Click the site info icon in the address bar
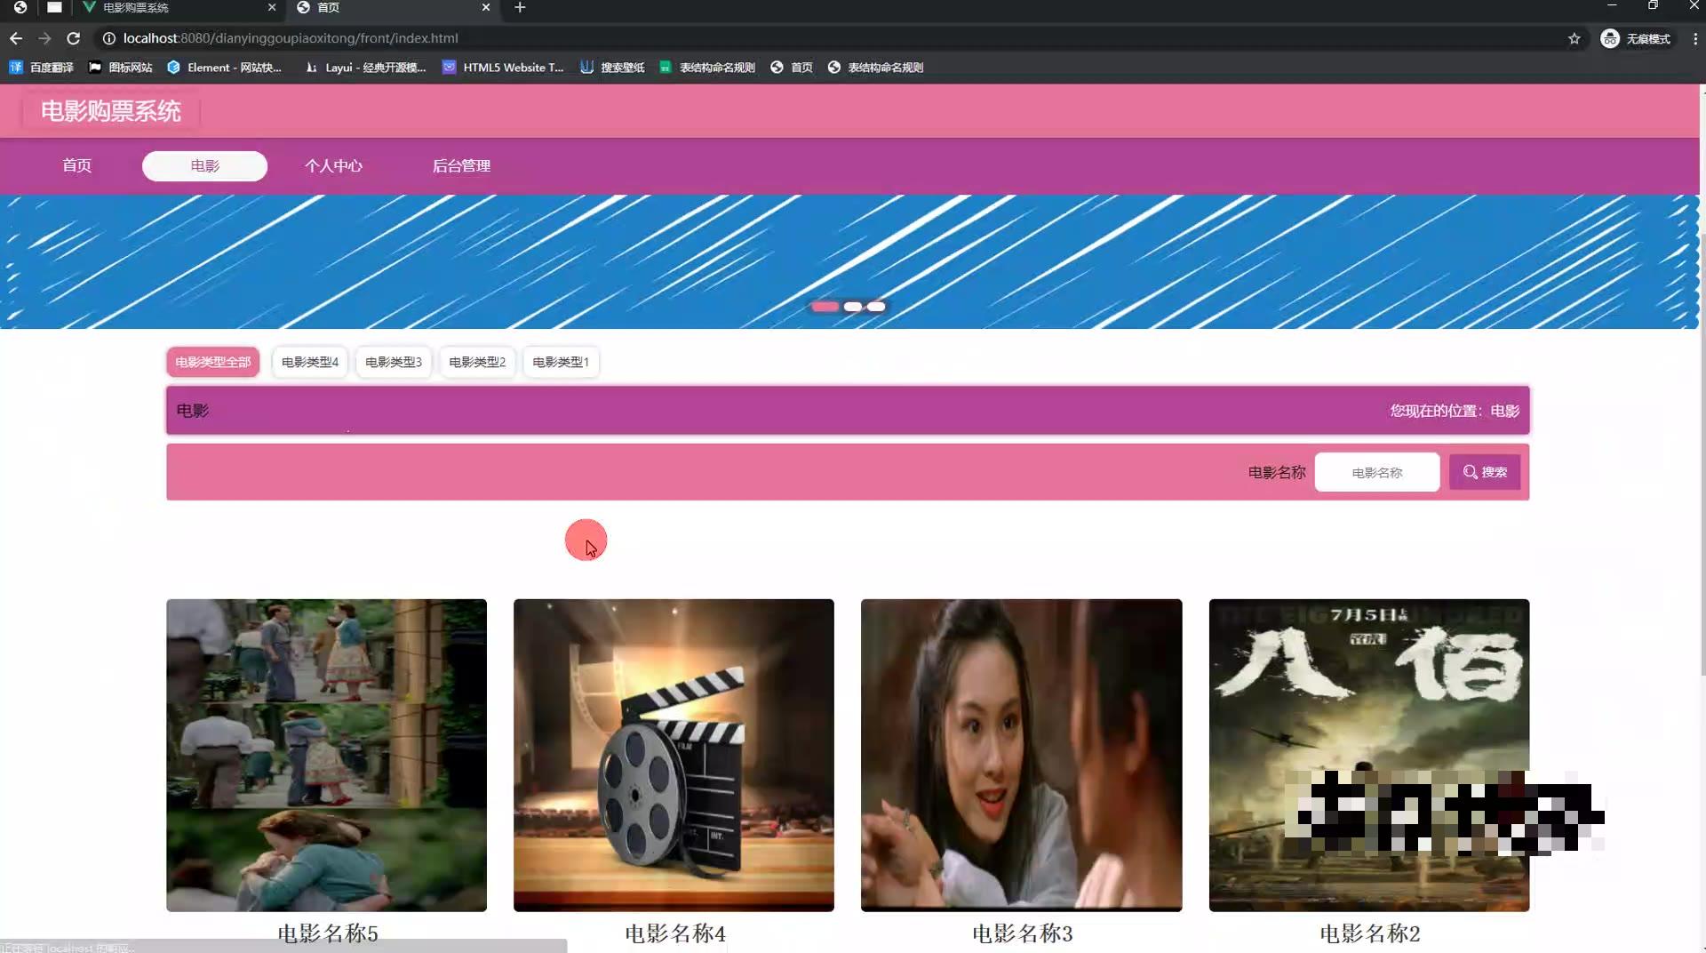The height and width of the screenshot is (953, 1706). coord(109,38)
